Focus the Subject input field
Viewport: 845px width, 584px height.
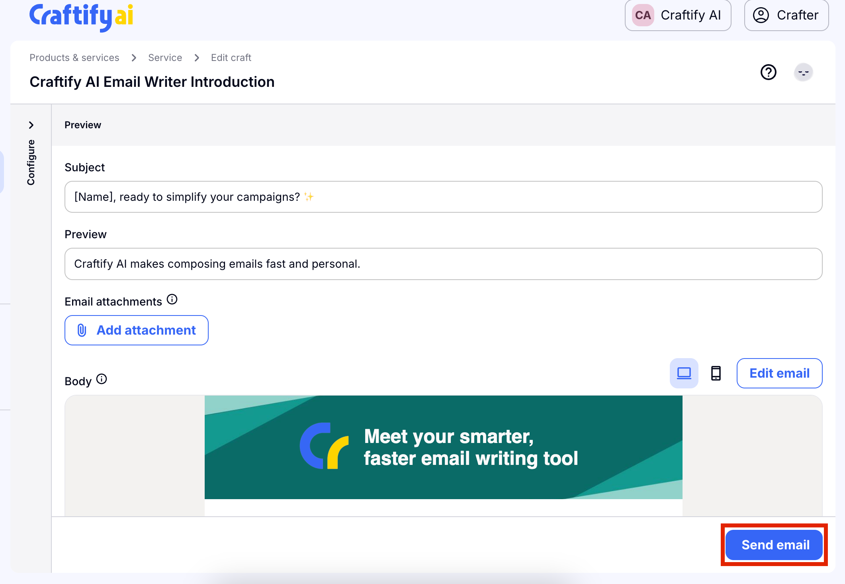point(443,197)
